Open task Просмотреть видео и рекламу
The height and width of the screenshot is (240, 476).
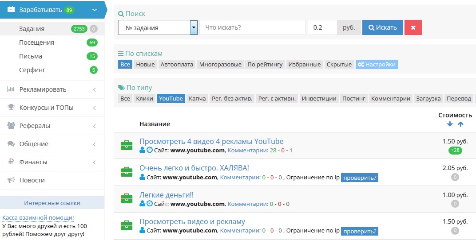(x=192, y=221)
